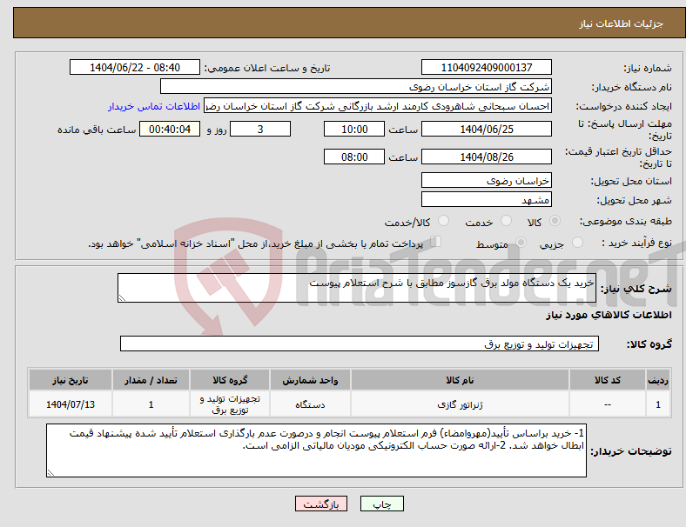The height and width of the screenshot is (527, 686).
Task: Click the -- code cell in ژنراتور گازی row
Action: pyautogui.click(x=608, y=404)
